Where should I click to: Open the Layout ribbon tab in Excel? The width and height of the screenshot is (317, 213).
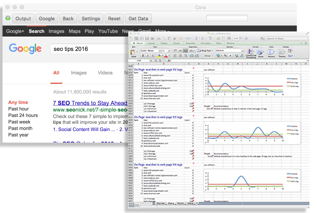click(x=151, y=43)
